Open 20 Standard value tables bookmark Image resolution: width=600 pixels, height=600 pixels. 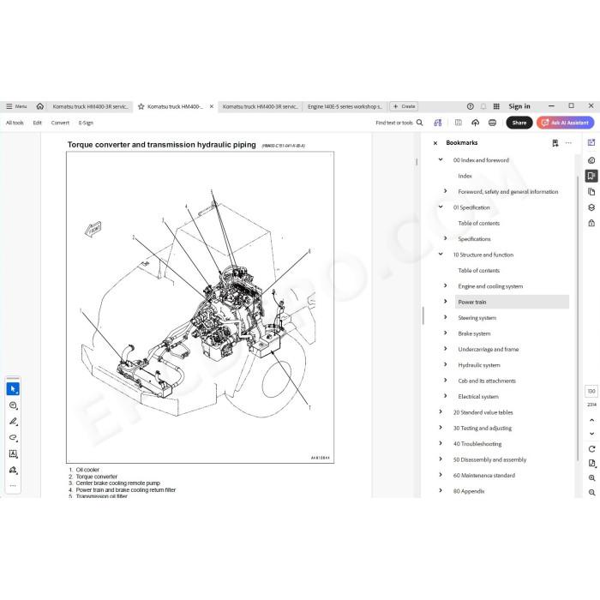tap(483, 412)
